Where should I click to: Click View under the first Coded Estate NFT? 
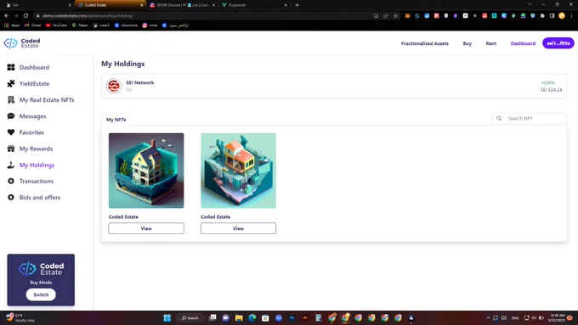click(x=146, y=228)
